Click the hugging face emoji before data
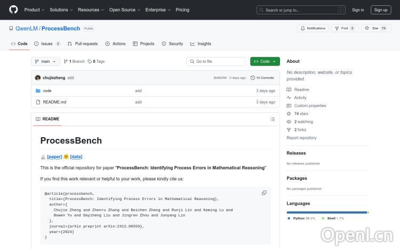Viewport: 400px width, 249px height. (x=66, y=156)
